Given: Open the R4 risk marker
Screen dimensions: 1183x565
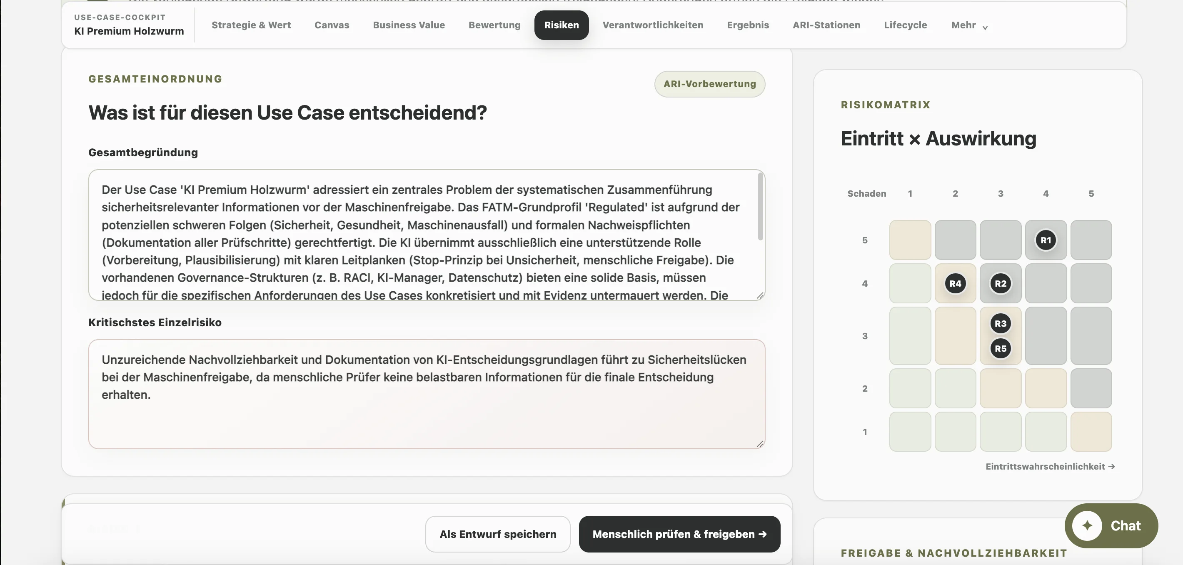Looking at the screenshot, I should (x=955, y=283).
